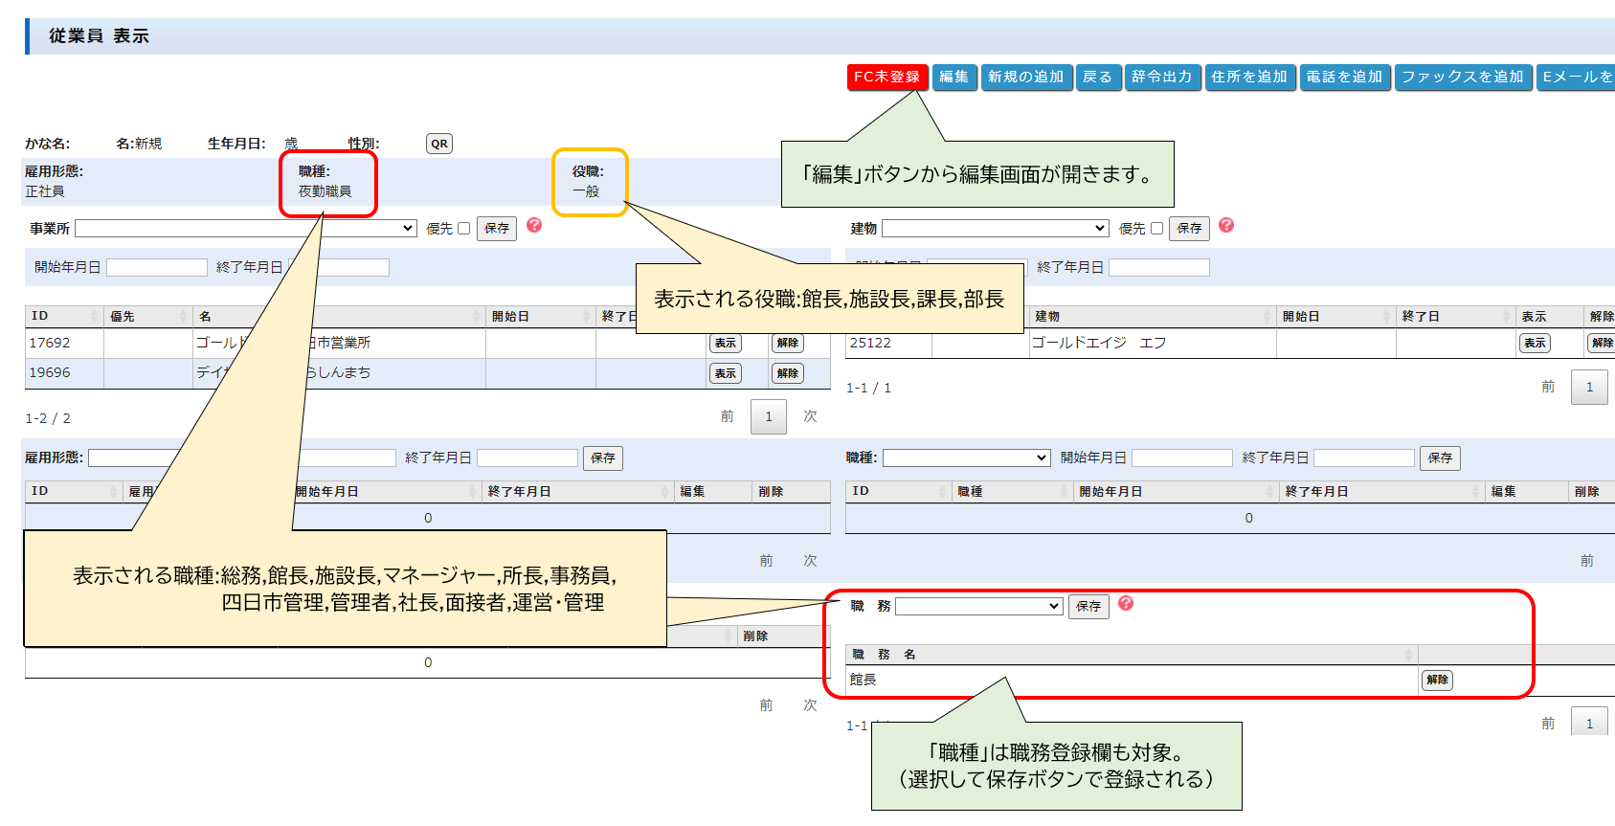Click the help icon beside 職務 save

1126,603
